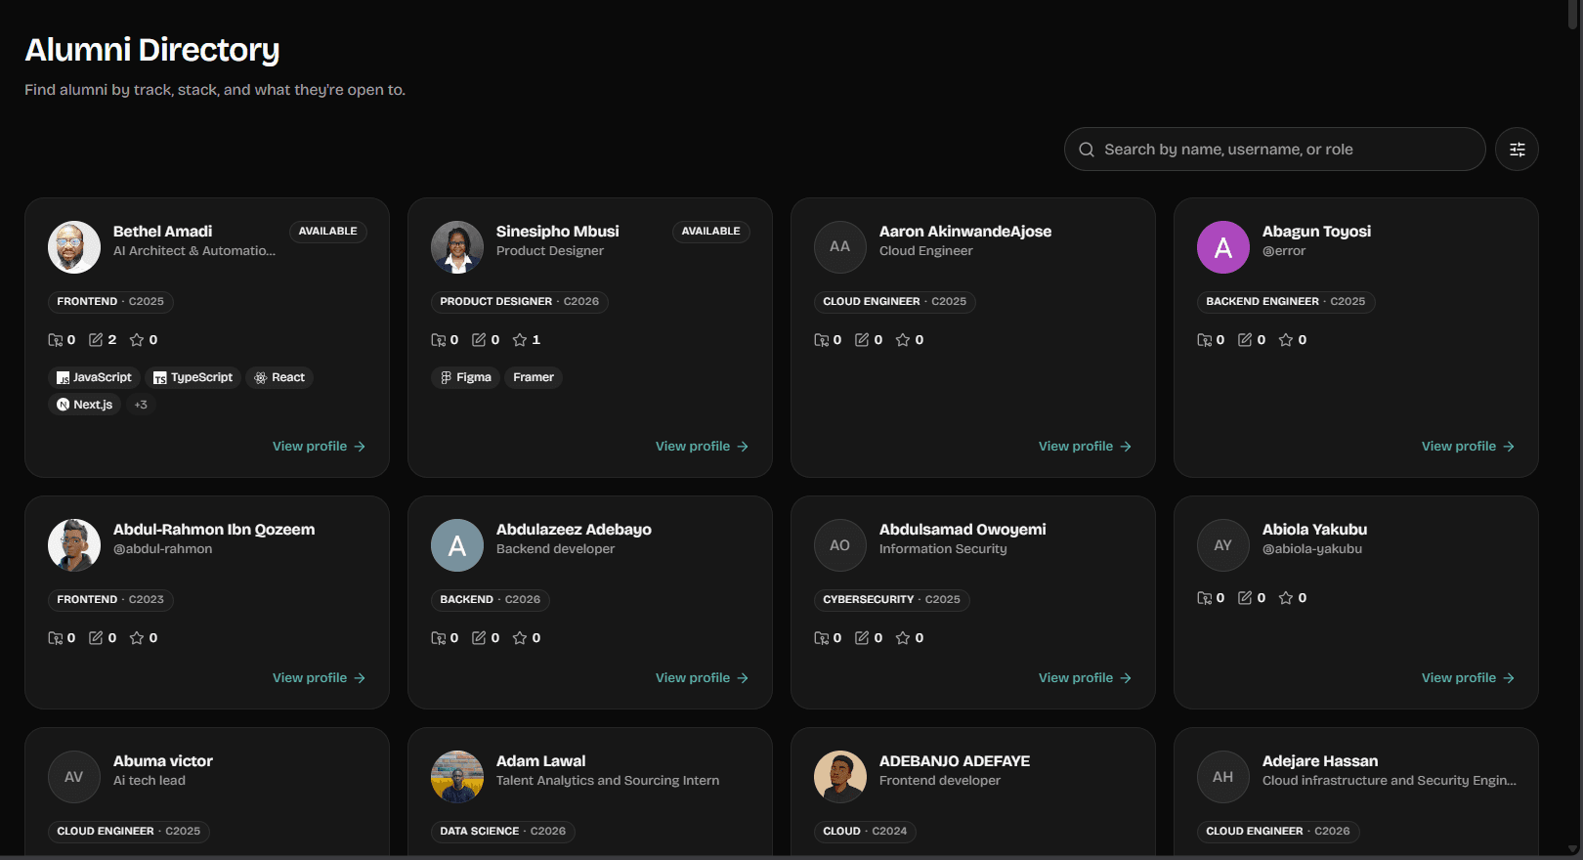View profile of Aaron AkinwandeAjose

click(x=1085, y=446)
